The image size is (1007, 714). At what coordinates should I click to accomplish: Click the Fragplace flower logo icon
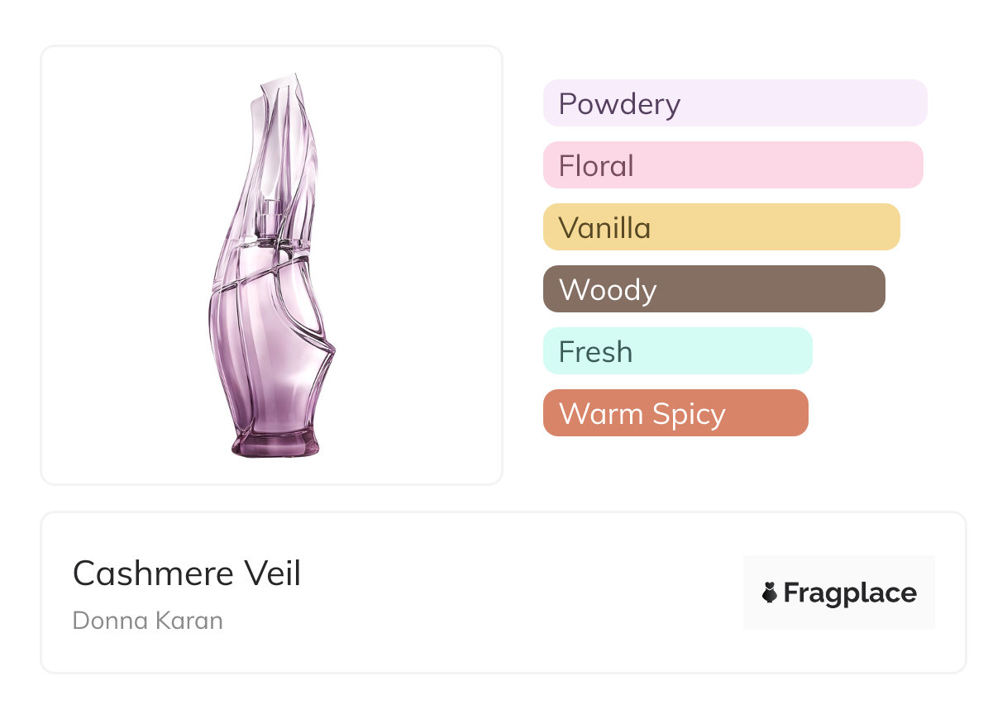coord(770,593)
